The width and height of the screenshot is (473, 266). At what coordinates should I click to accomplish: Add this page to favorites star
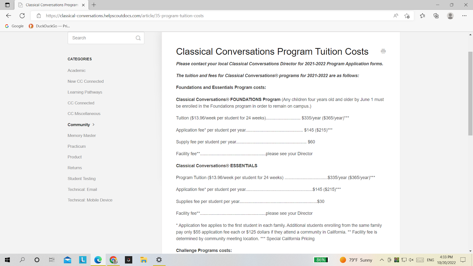(407, 16)
